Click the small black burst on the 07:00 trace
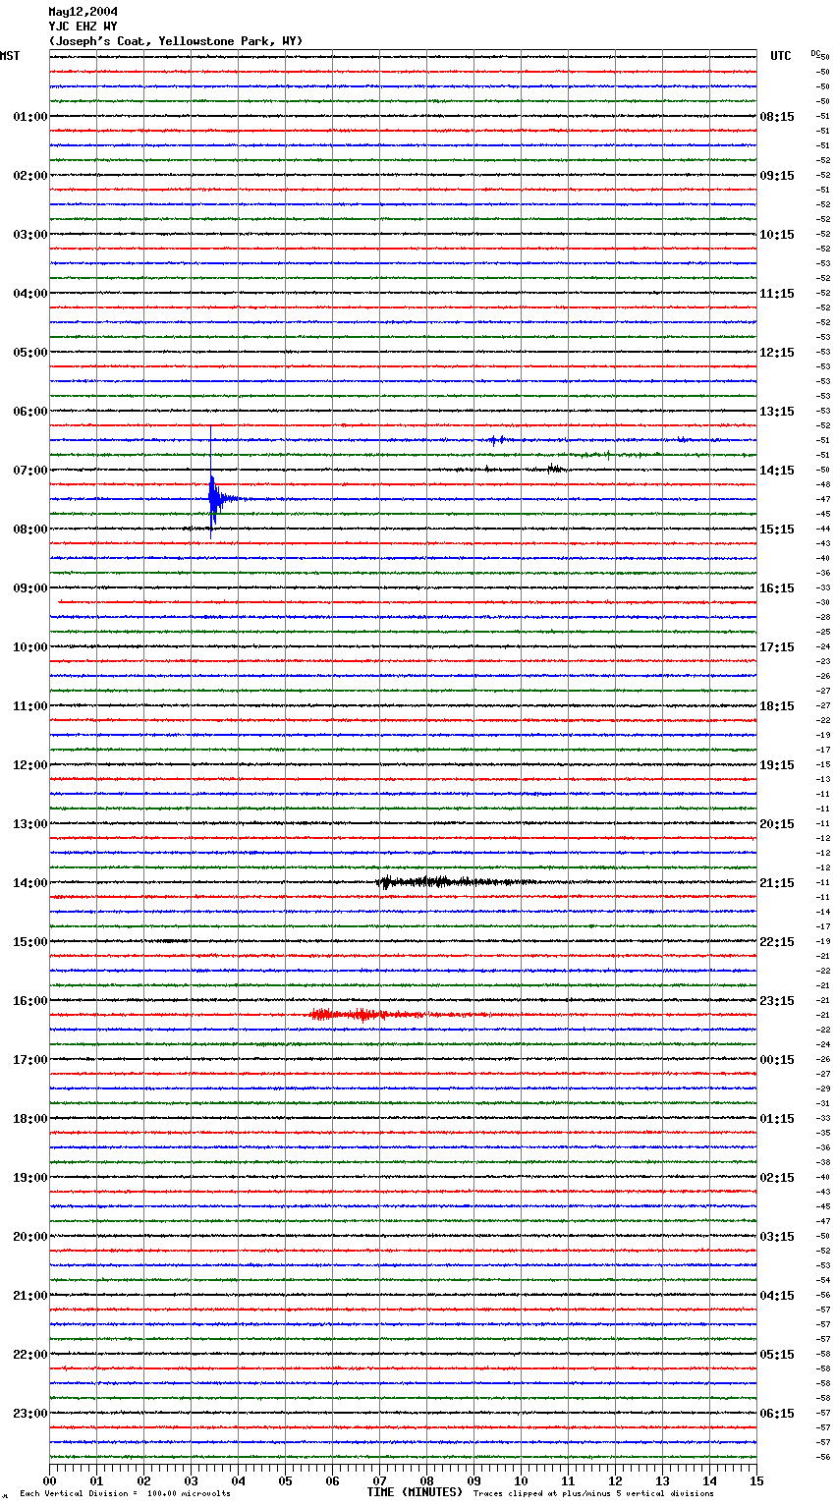The height and width of the screenshot is (1507, 835). pyautogui.click(x=555, y=469)
